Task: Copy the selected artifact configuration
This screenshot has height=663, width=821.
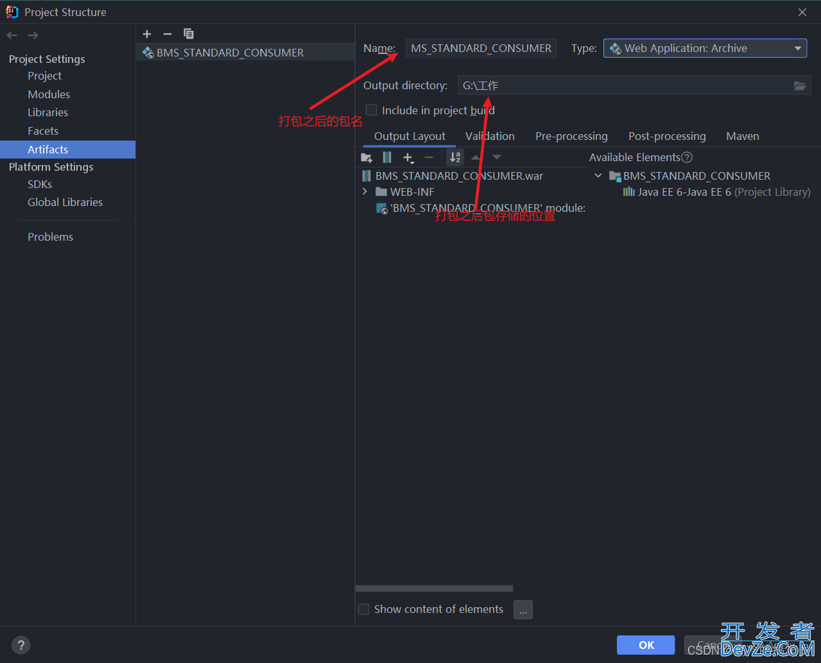Action: coord(188,34)
